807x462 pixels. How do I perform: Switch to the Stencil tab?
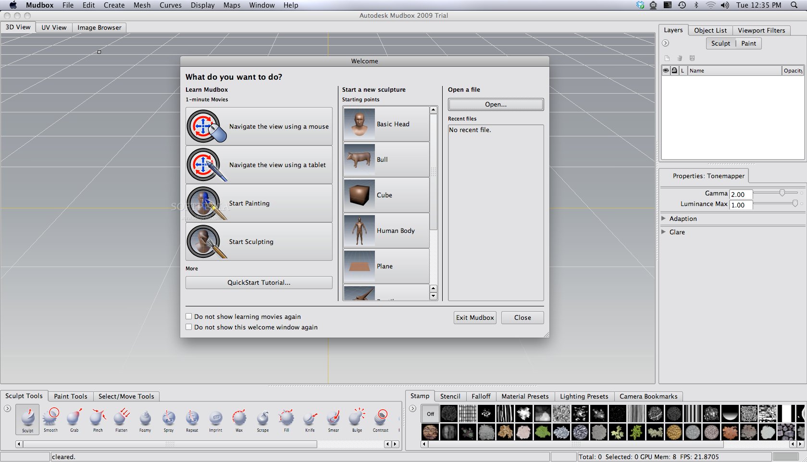coord(450,396)
